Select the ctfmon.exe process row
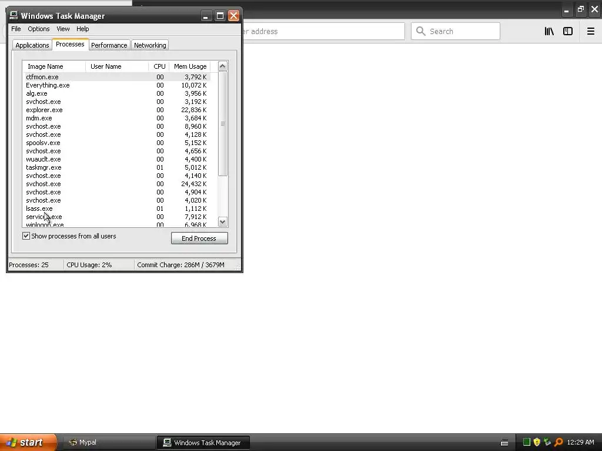Image resolution: width=602 pixels, height=451 pixels. click(116, 77)
